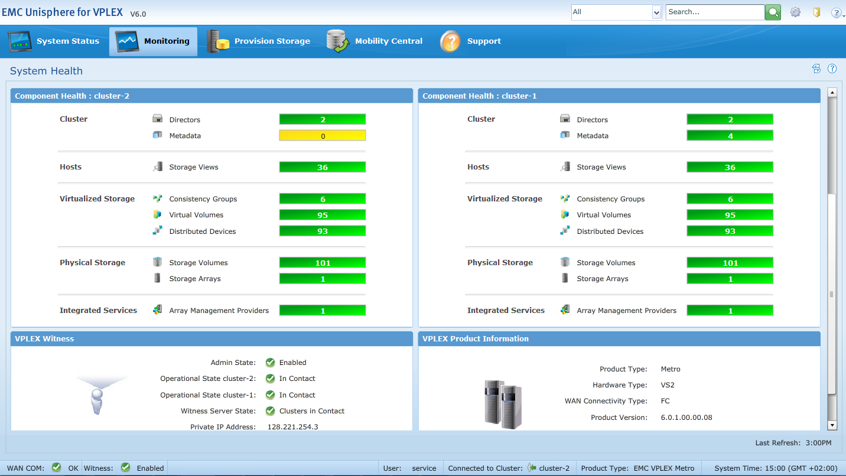Open the Provision Storage tab
Image resolution: width=846 pixels, height=476 pixels.
click(260, 41)
